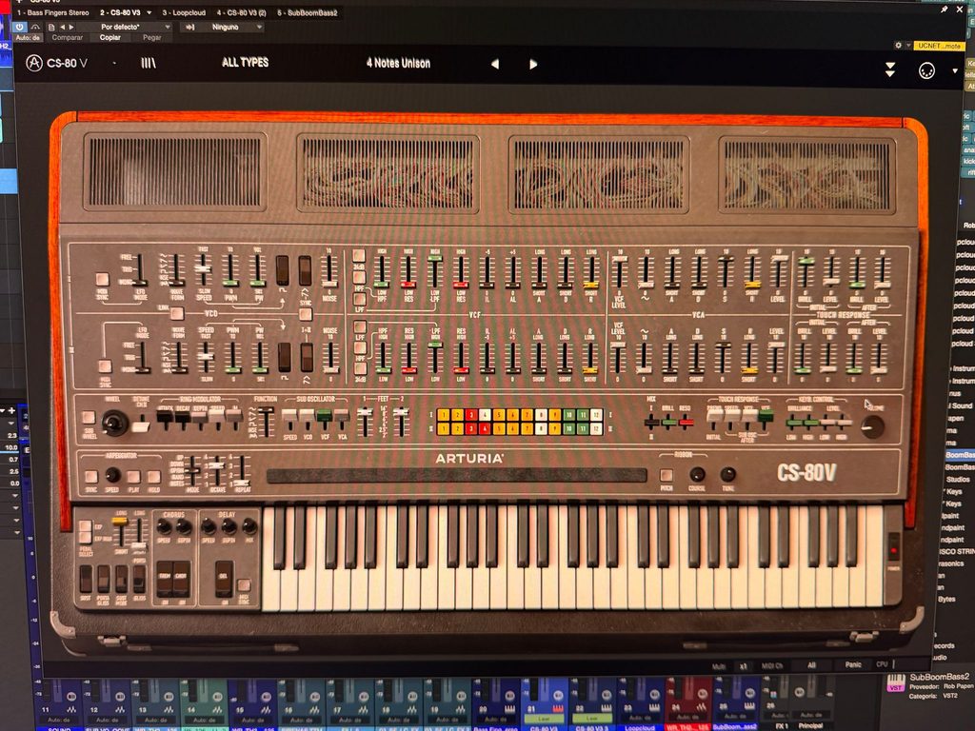Open the preset browser library icon

click(148, 63)
